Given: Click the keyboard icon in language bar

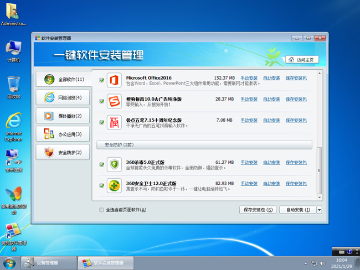Looking at the screenshot, I should click(x=342, y=252).
